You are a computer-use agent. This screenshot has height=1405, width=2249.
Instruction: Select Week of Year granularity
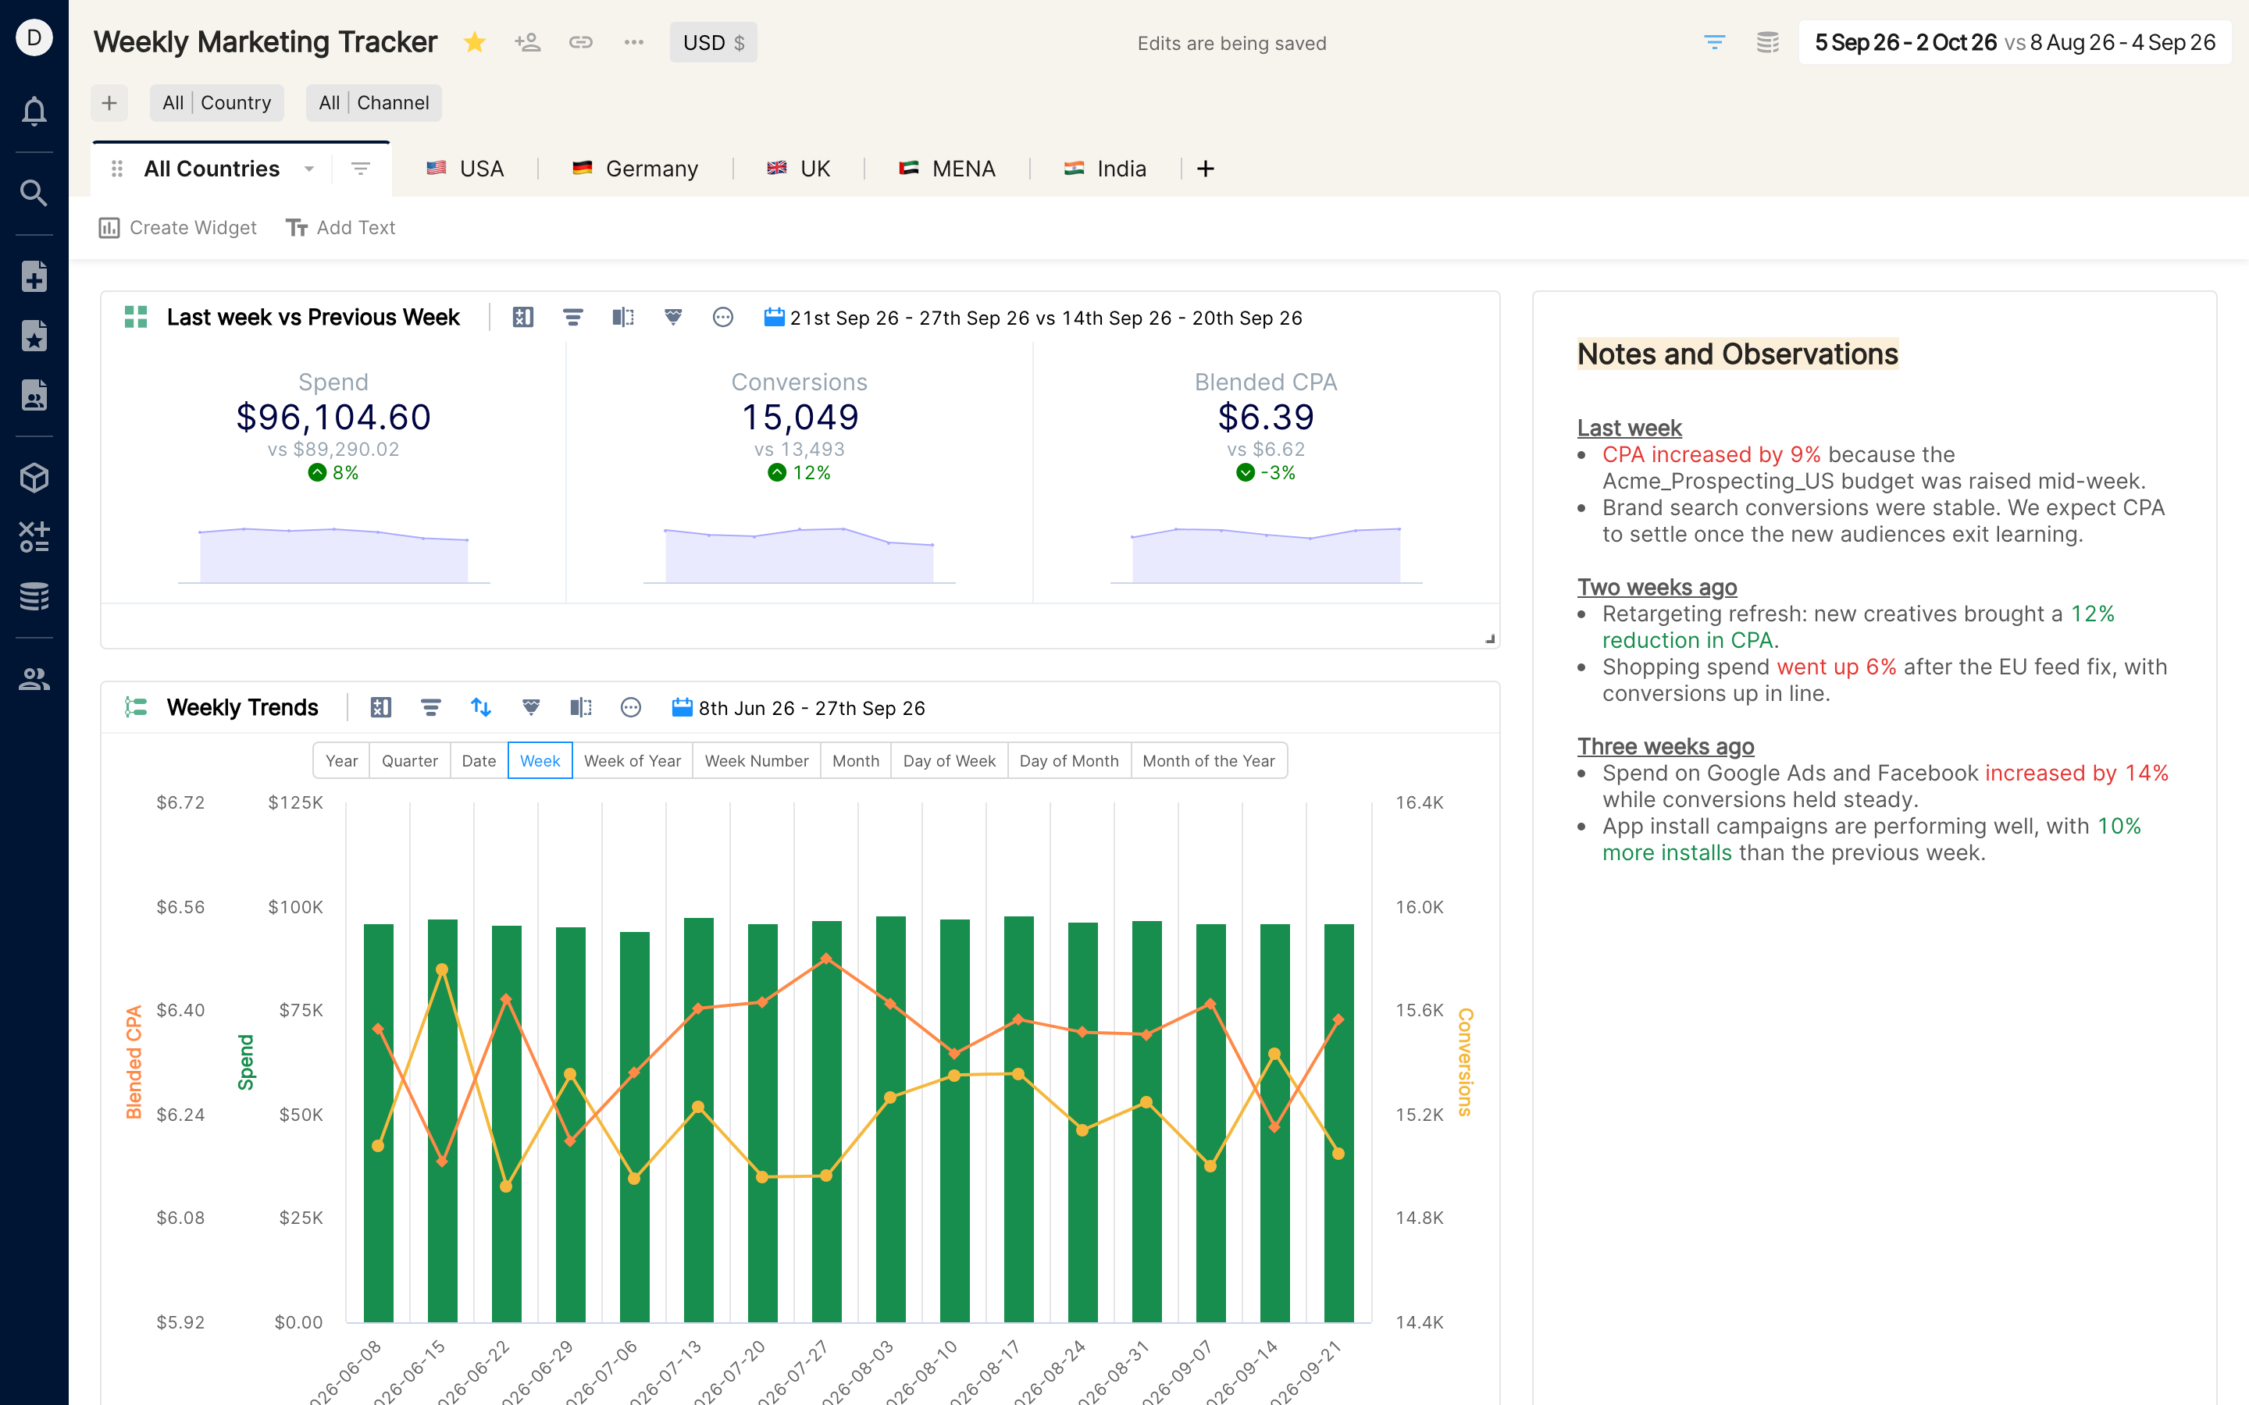tap(632, 761)
